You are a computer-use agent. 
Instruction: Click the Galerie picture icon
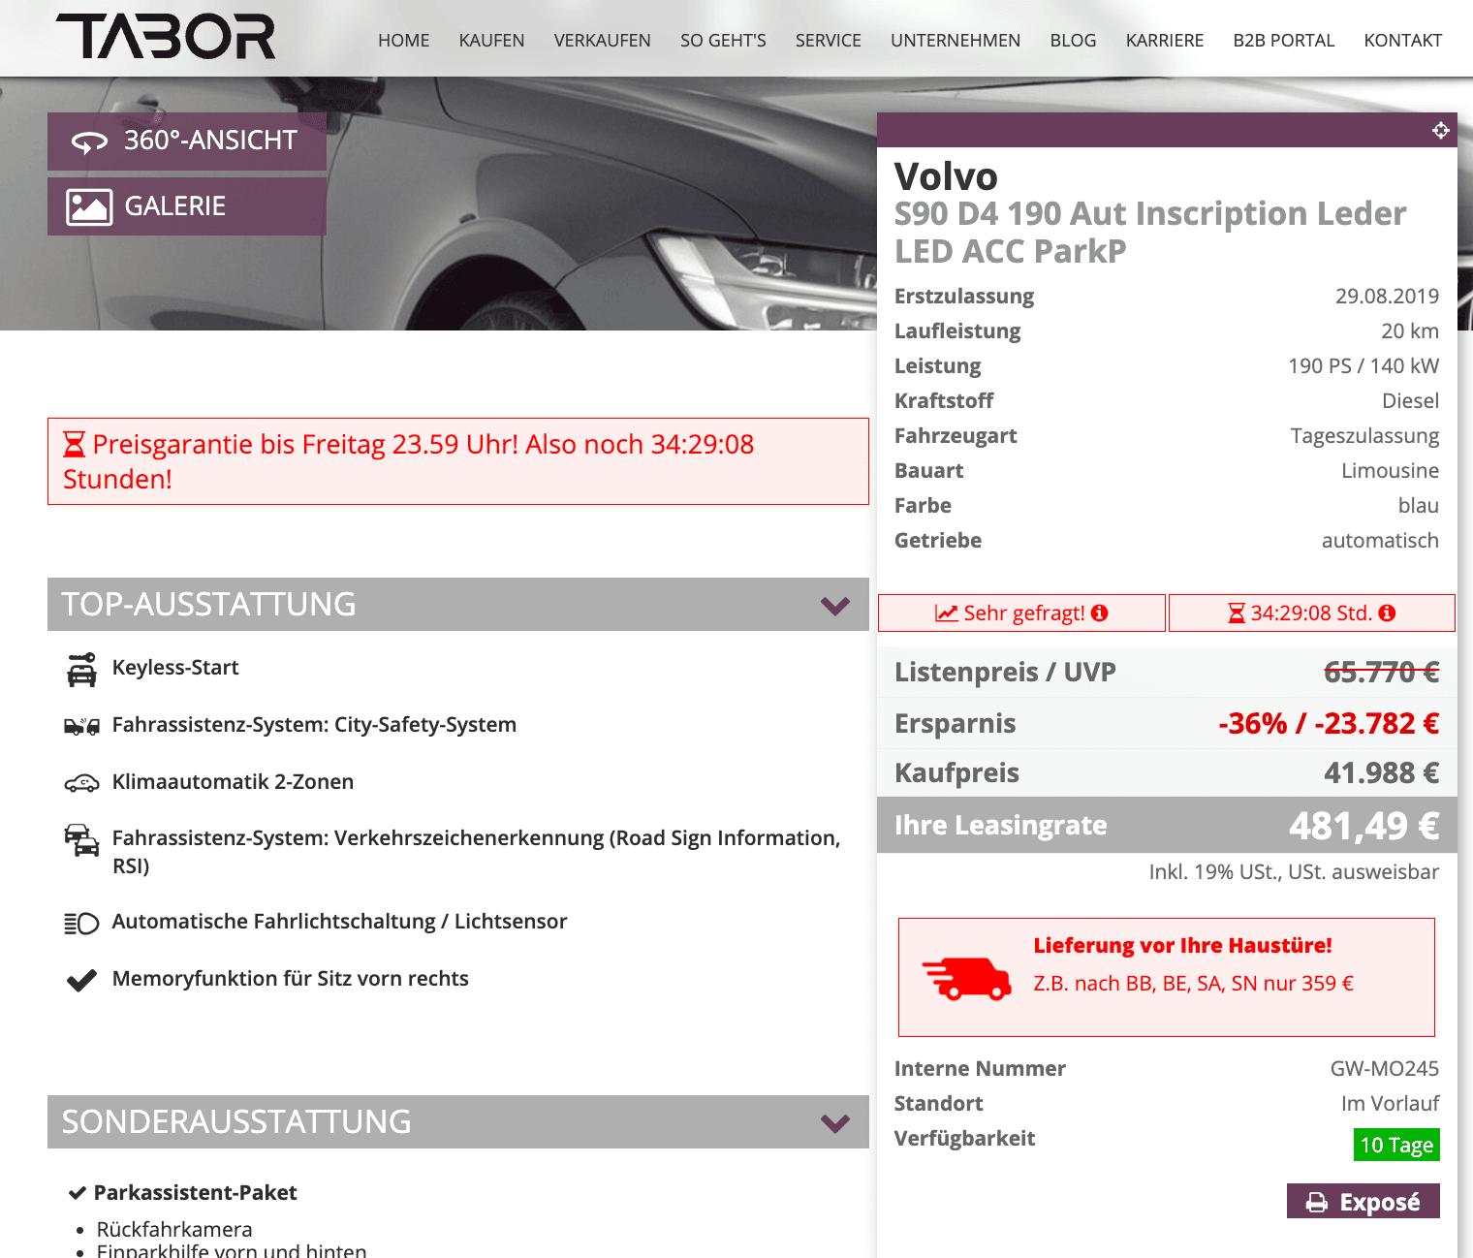[89, 206]
